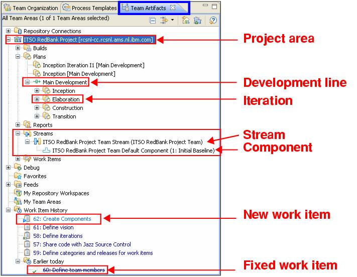This screenshot has width=357, height=277.
Task: Click the Plans folder icon
Action: [x=27, y=56]
